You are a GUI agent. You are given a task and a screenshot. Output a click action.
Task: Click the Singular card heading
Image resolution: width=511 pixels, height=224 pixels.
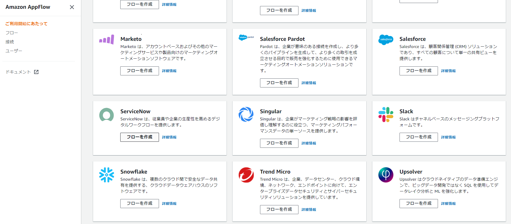pos(271,111)
